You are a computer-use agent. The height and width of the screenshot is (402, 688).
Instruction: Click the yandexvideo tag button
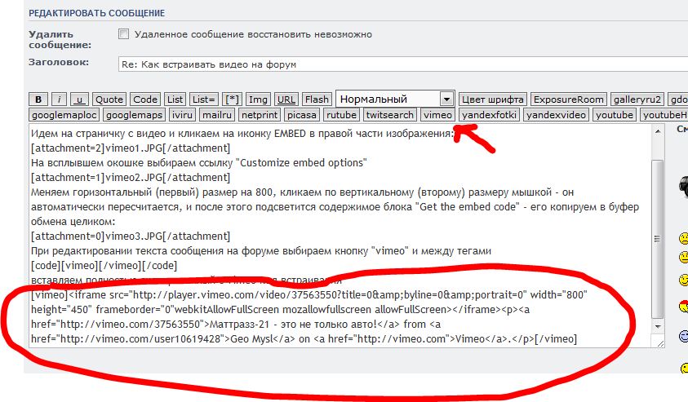556,115
